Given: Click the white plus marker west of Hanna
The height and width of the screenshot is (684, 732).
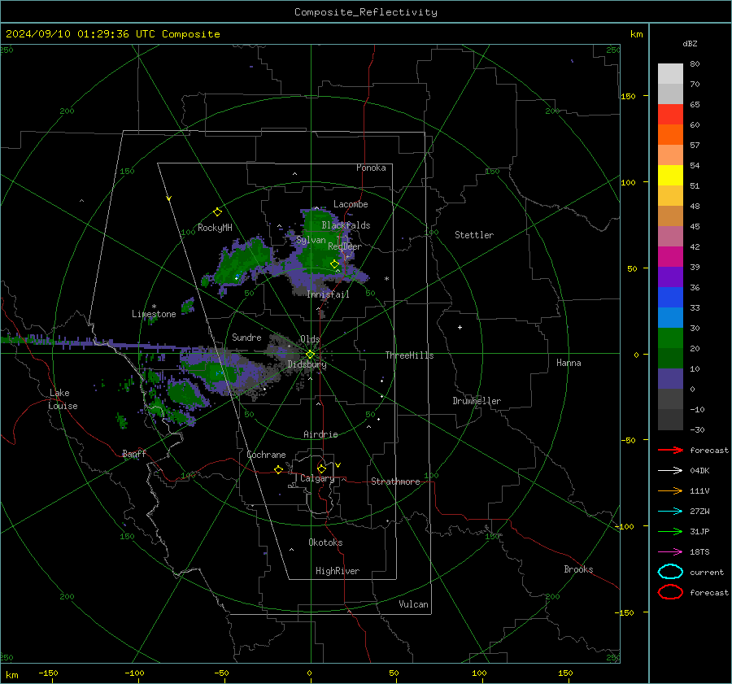Looking at the screenshot, I should click(x=460, y=327).
